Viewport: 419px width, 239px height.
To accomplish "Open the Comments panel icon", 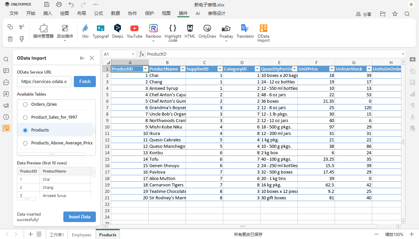I will pyautogui.click(x=6, y=71).
